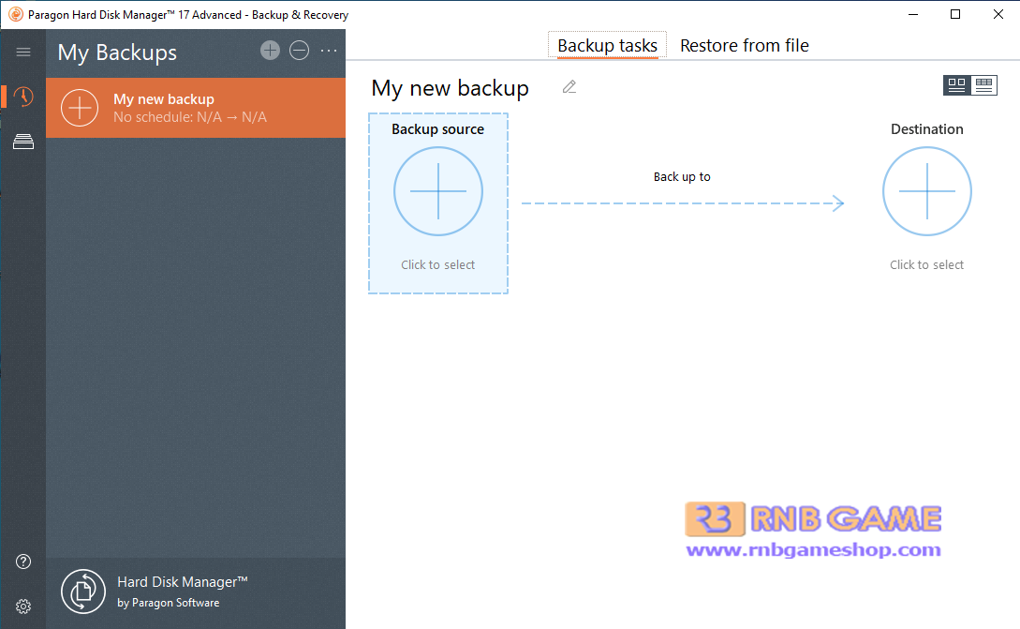Viewport: 1020px width, 629px height.
Task: Close the Paragon Hard Disk Manager window
Action: [x=998, y=14]
